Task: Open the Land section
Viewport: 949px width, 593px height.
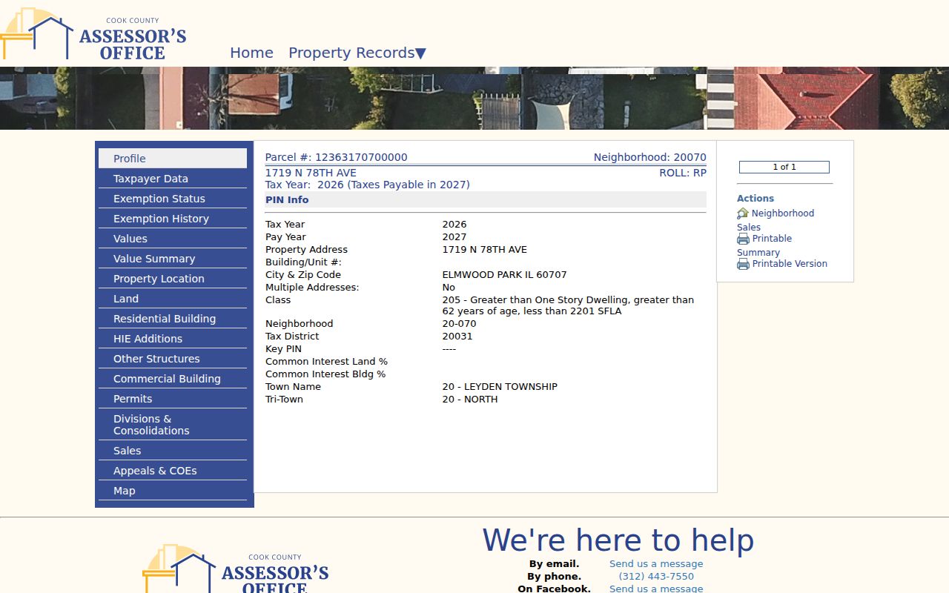Action: 173,299
